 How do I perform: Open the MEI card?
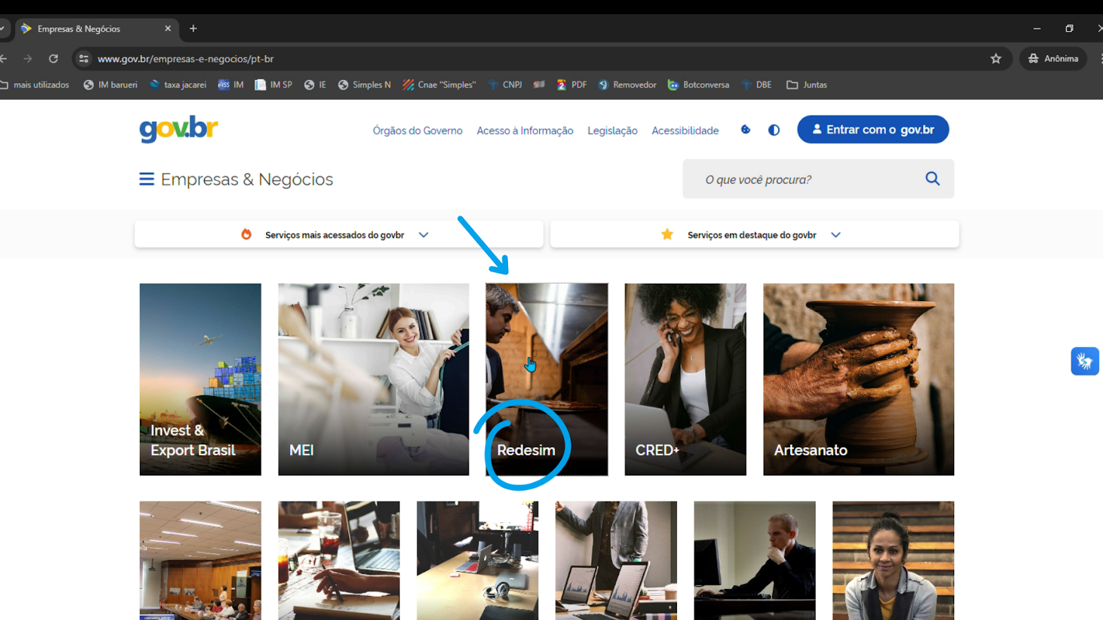(374, 380)
